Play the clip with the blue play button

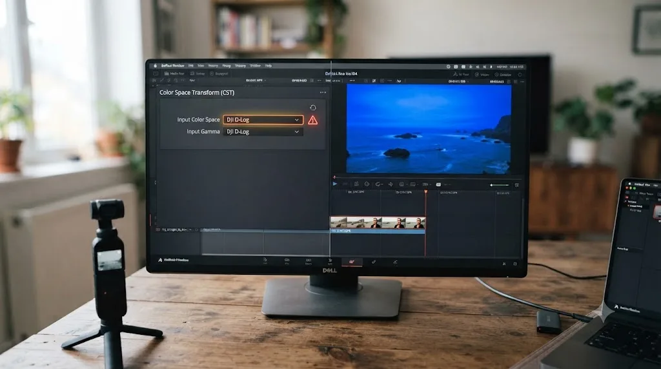[x=335, y=184]
